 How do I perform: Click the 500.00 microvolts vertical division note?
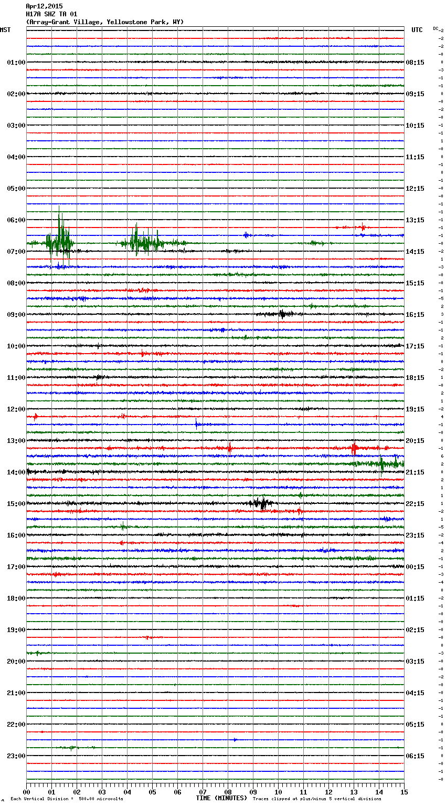point(67,799)
